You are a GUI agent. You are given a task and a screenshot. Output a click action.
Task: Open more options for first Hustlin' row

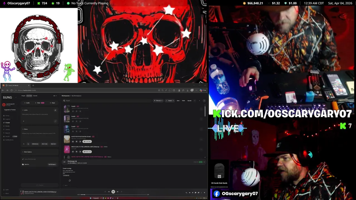[x=201, y=109]
